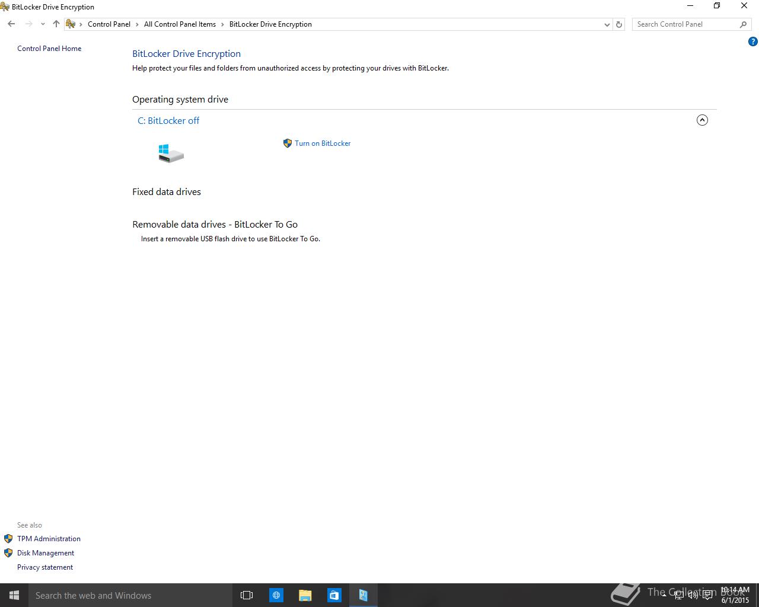Open address bar history dropdown

point(607,24)
